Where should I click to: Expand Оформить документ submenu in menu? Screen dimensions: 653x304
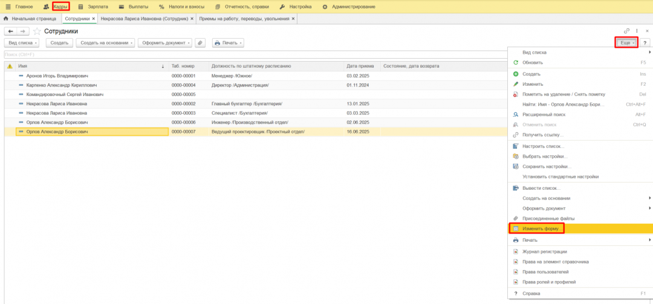(x=580, y=209)
